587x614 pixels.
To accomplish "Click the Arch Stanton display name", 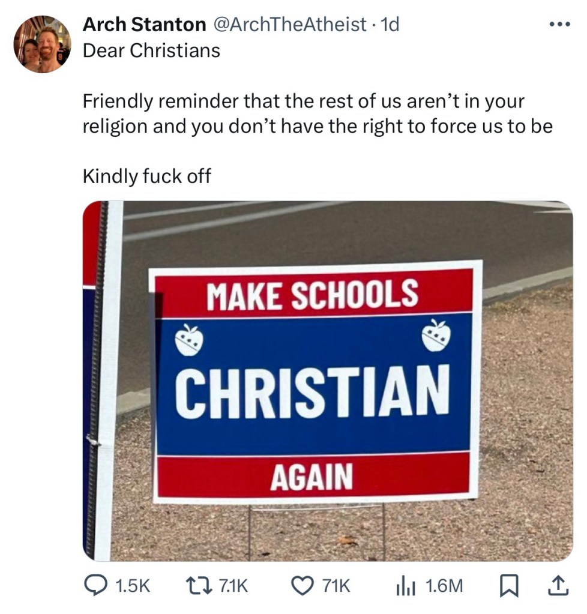I will [x=144, y=25].
